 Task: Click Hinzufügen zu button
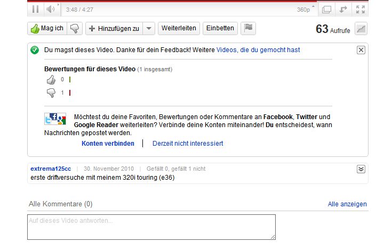click(114, 28)
